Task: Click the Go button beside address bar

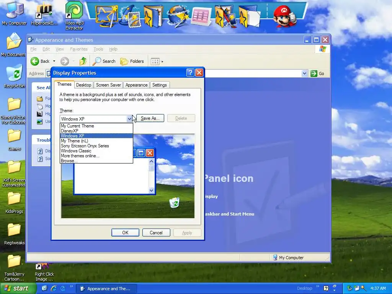Action: click(x=317, y=73)
